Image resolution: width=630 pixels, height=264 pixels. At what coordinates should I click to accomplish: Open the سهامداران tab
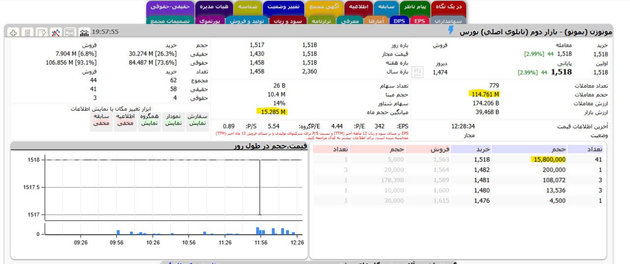448,21
